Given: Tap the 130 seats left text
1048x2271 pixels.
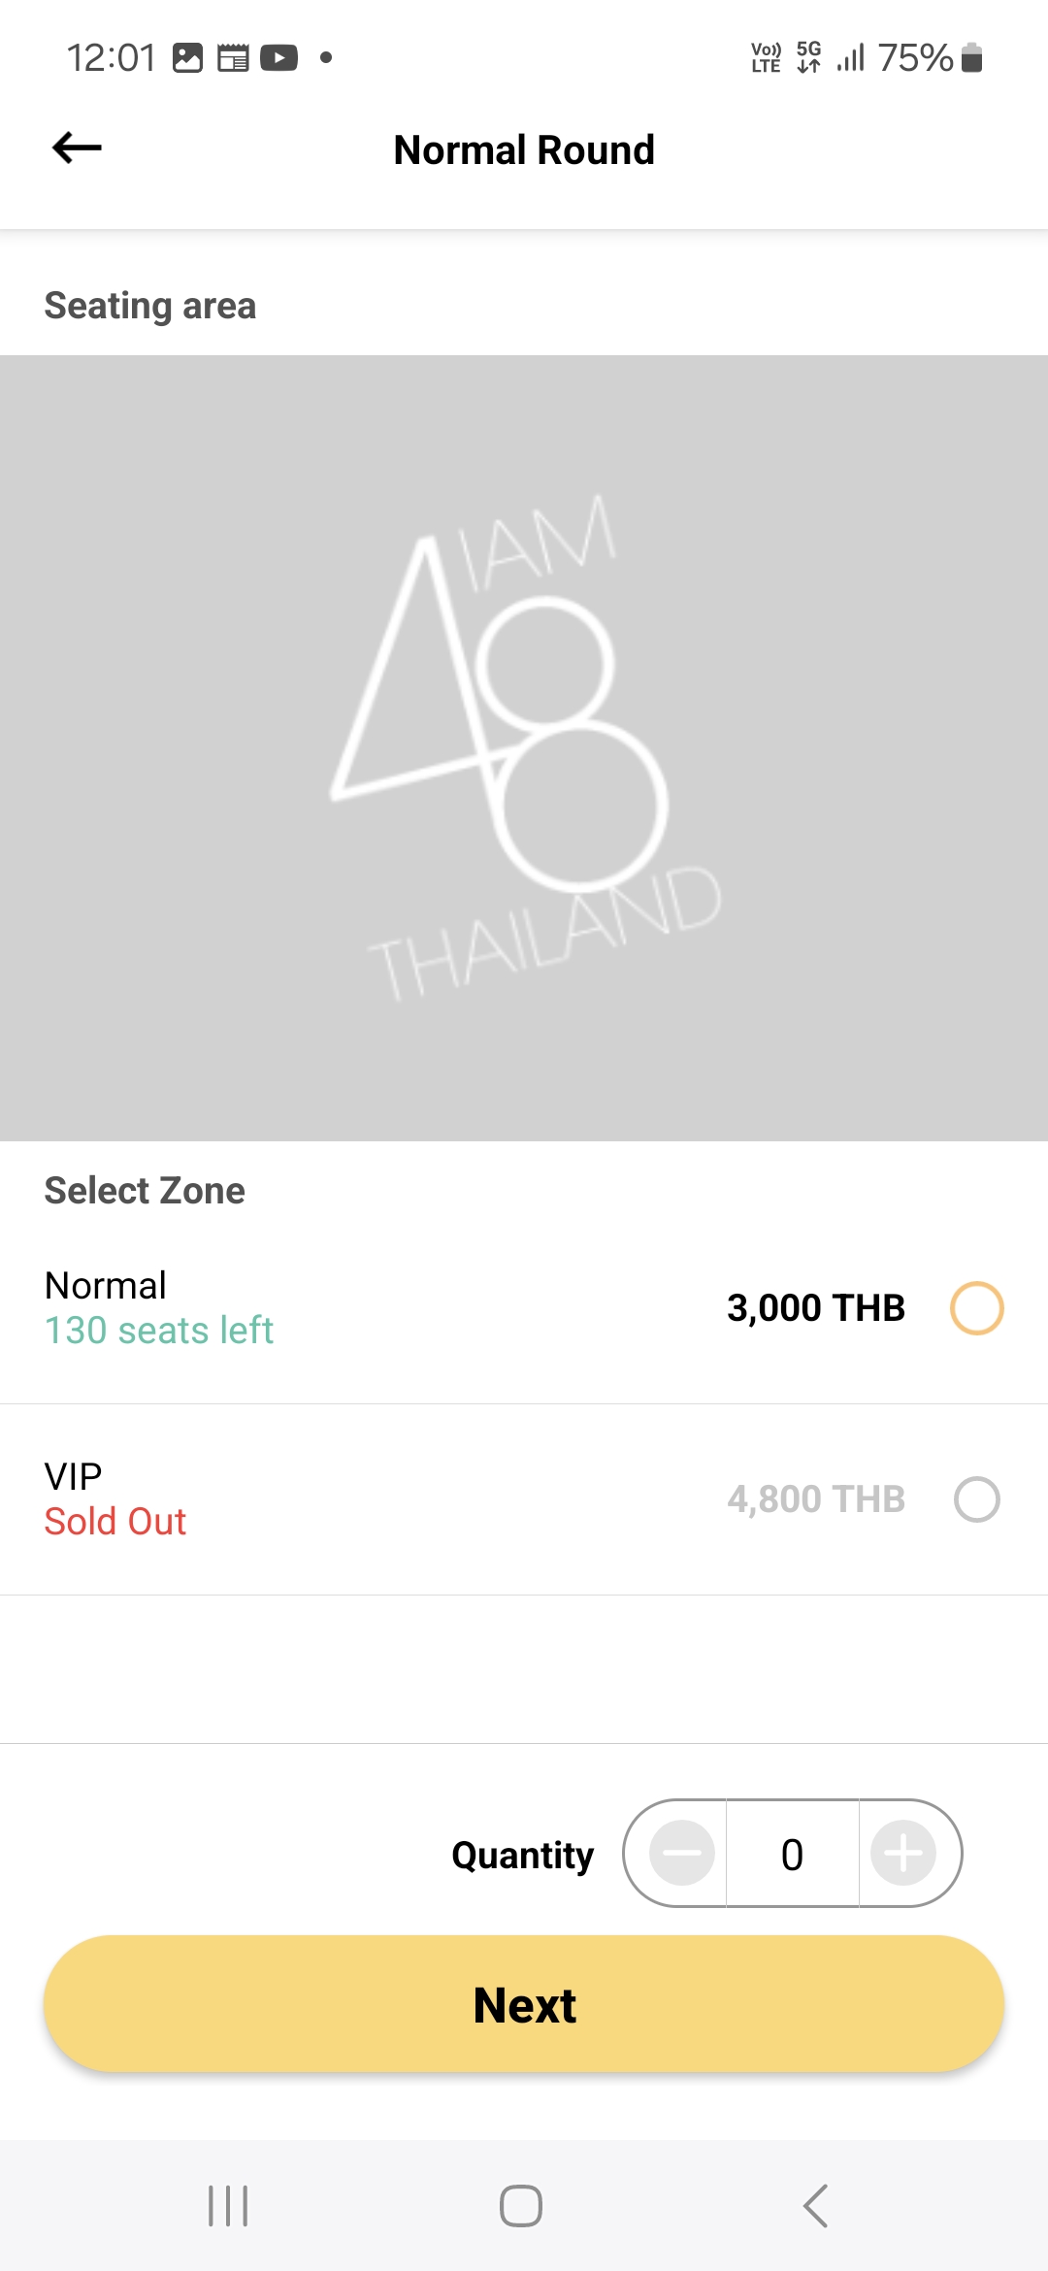Looking at the screenshot, I should [x=159, y=1330].
